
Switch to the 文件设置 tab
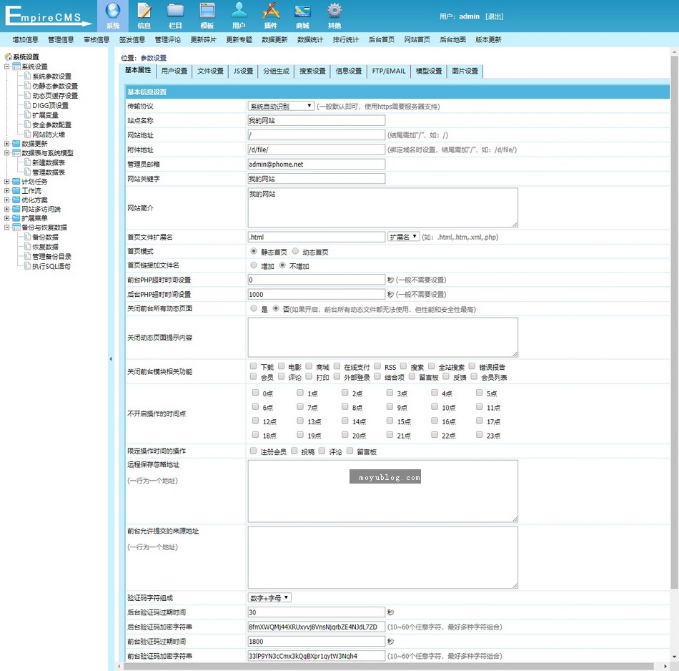210,71
